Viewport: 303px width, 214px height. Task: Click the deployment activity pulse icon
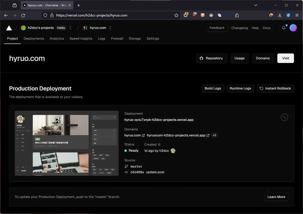284,117
